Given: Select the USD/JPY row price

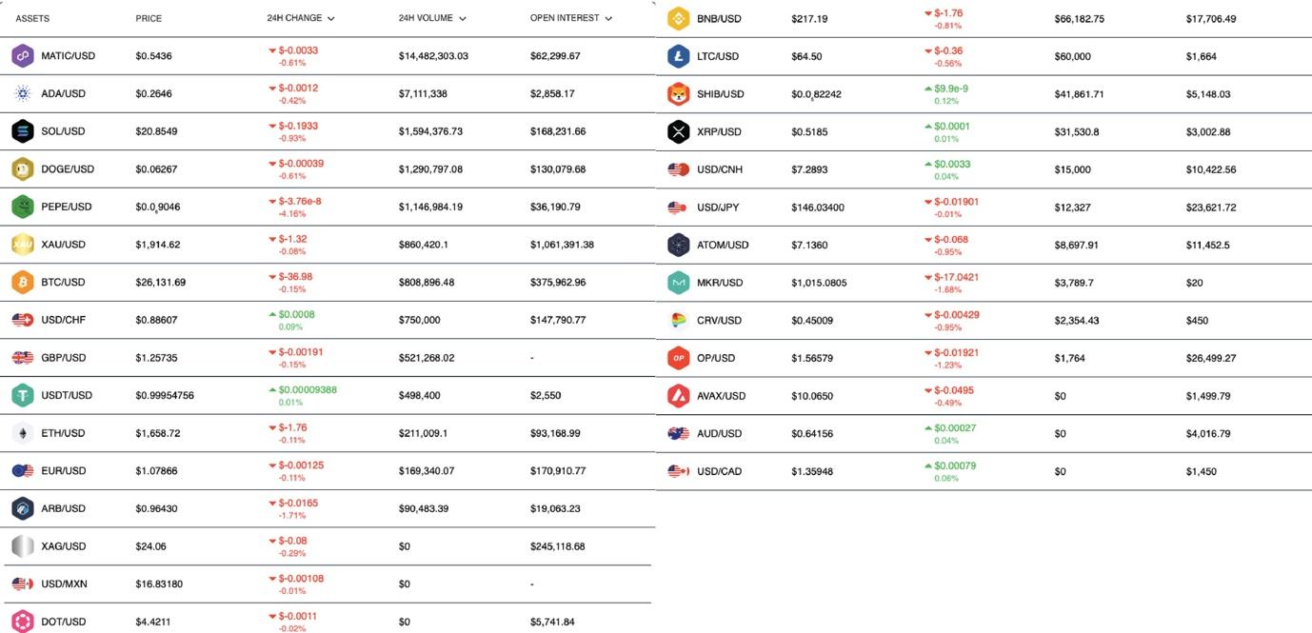Looking at the screenshot, I should [817, 208].
